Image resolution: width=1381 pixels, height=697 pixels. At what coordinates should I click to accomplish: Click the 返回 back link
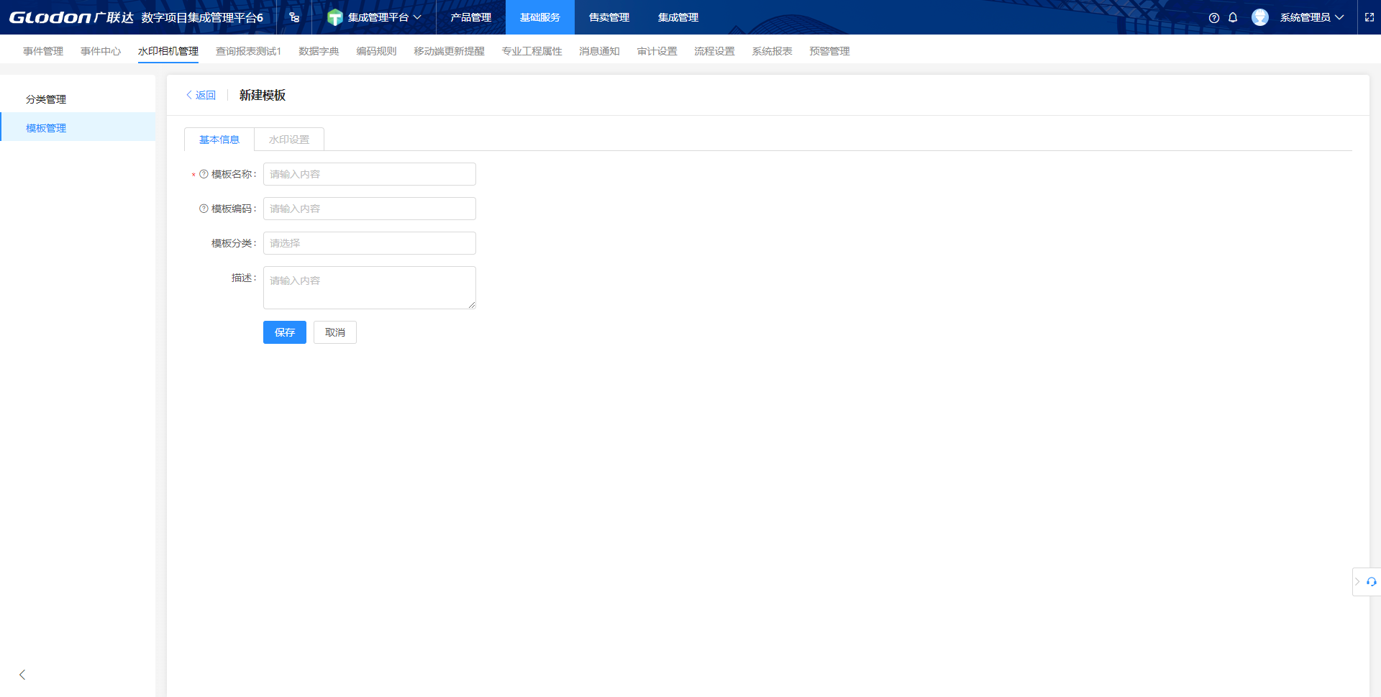(x=201, y=95)
